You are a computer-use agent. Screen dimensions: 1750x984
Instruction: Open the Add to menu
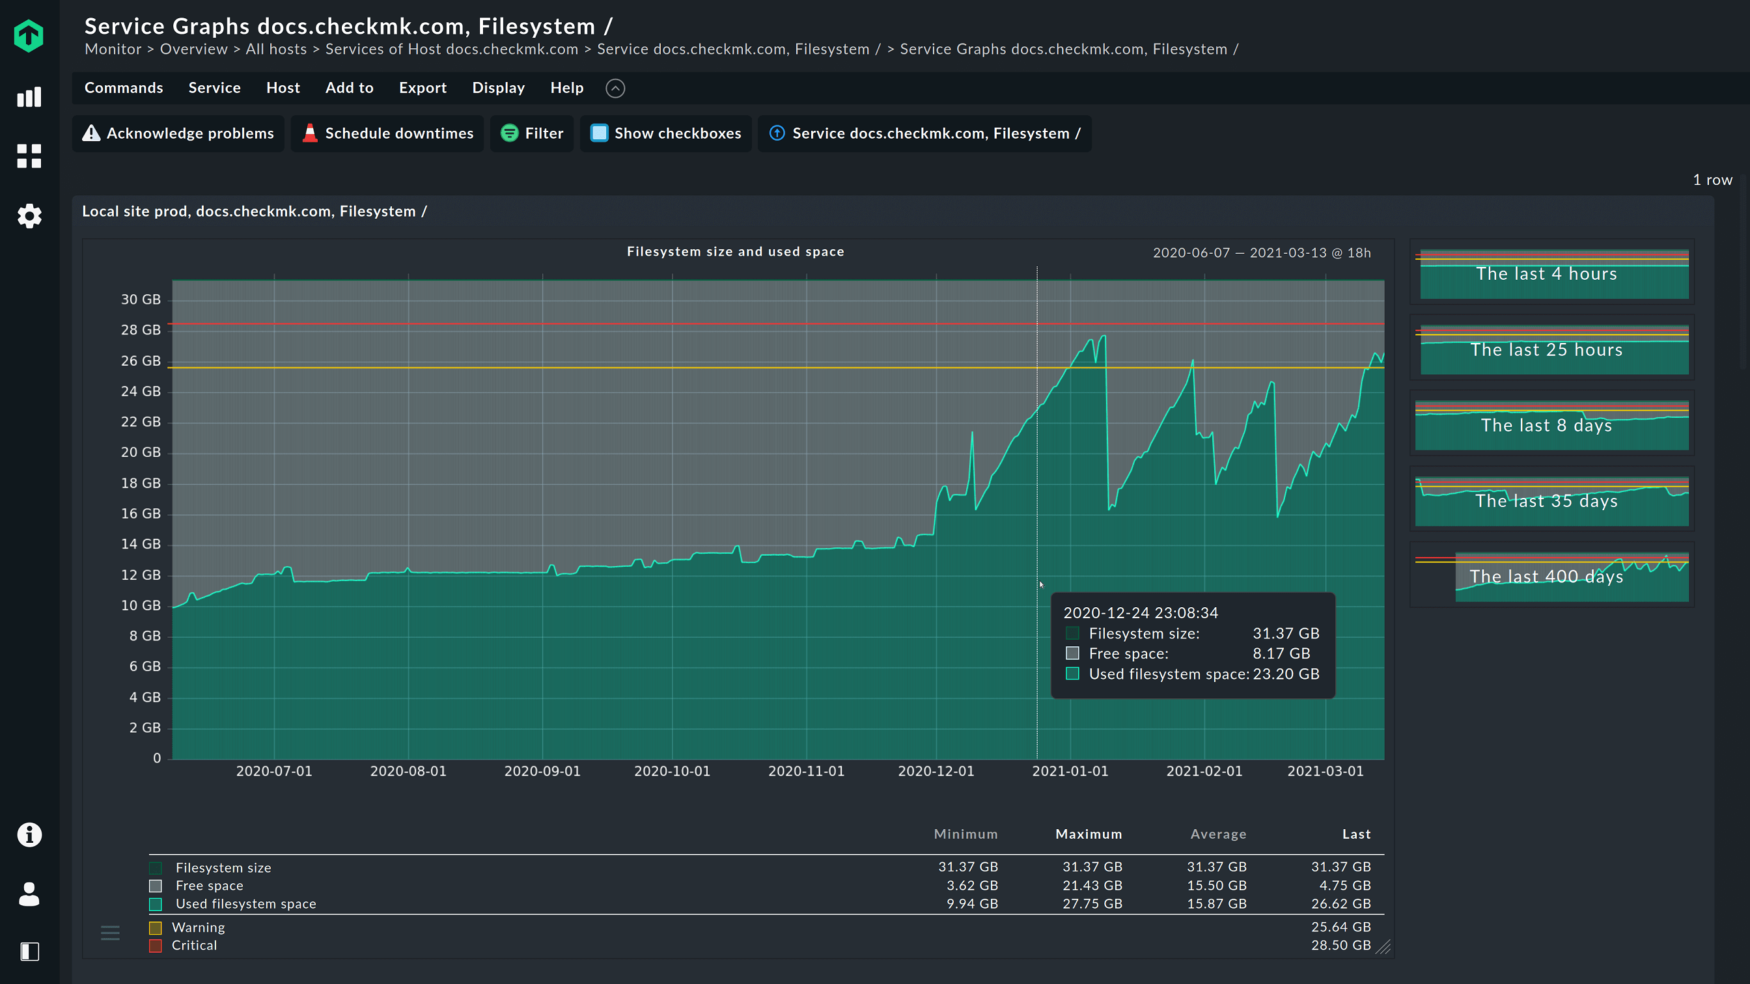click(349, 88)
